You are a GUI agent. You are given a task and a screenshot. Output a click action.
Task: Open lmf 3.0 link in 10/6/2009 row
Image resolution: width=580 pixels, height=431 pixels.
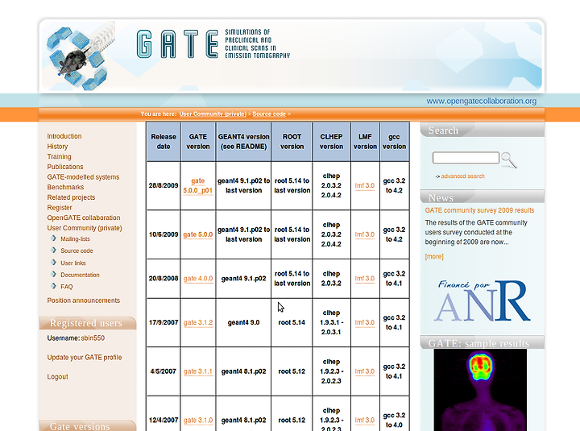tap(365, 234)
